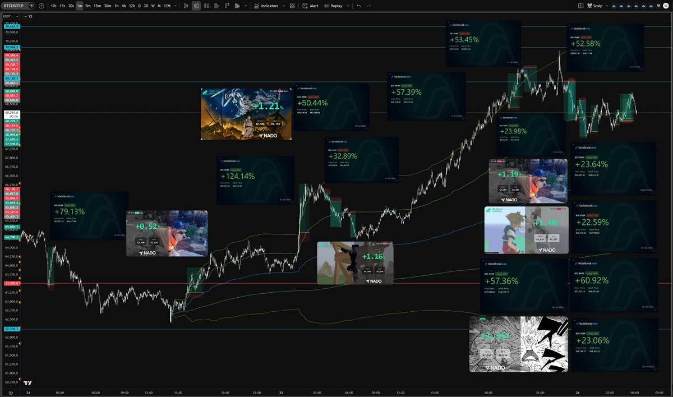673x397 pixels.
Task: Expand the Scalp layout dropdown arrow
Action: tap(607, 6)
